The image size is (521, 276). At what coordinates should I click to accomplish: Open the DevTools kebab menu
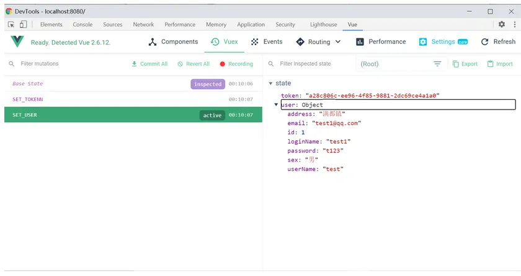coord(514,24)
